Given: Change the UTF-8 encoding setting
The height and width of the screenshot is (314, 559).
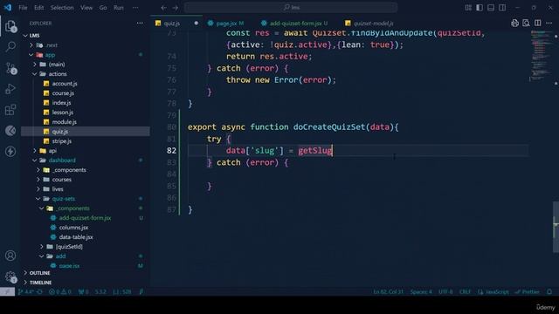Looking at the screenshot, I should (x=445, y=291).
